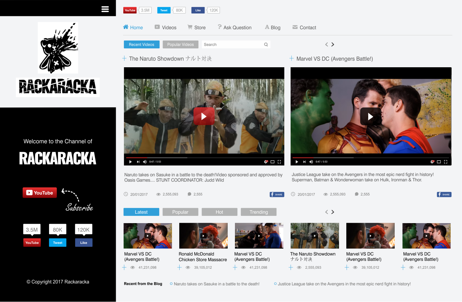The height and width of the screenshot is (302, 462).
Task: Open the Blog menu item
Action: (x=273, y=27)
